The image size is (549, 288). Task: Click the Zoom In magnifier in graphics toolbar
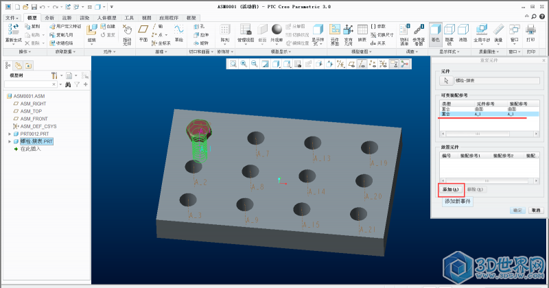pyautogui.click(x=244, y=64)
